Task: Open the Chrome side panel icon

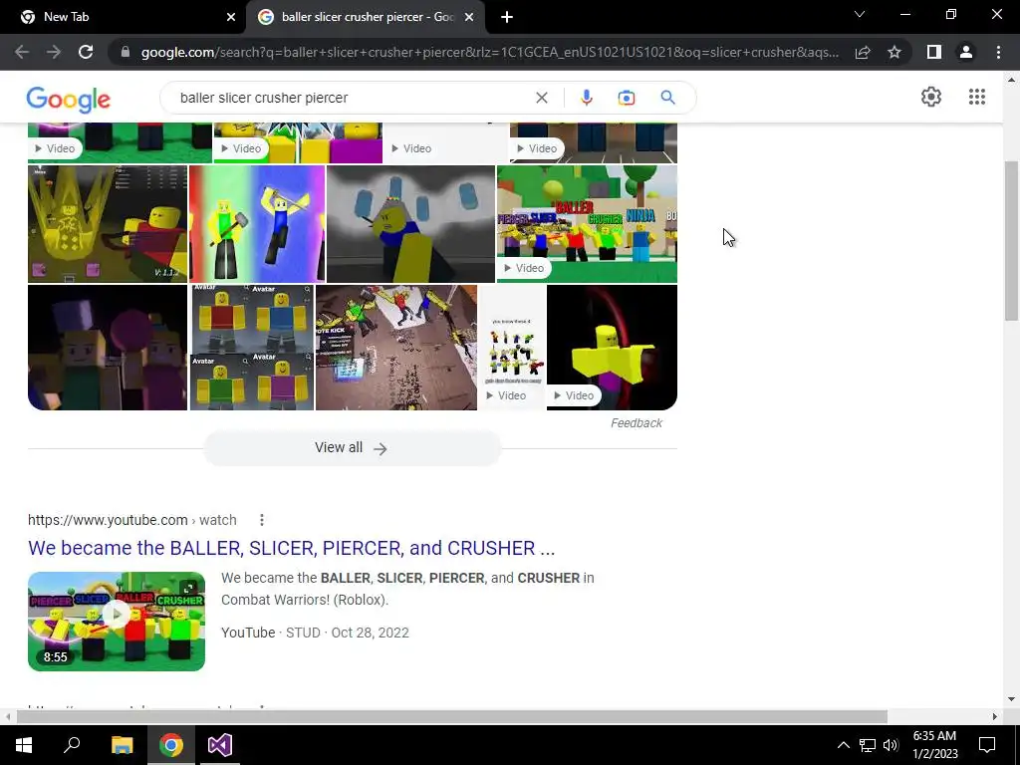Action: [934, 52]
